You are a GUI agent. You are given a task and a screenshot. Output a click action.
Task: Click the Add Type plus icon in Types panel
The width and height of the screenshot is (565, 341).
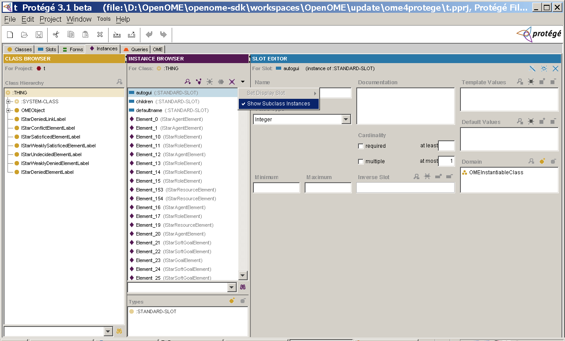(231, 300)
